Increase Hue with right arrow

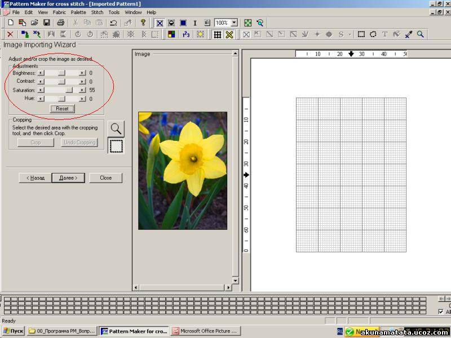[82, 99]
